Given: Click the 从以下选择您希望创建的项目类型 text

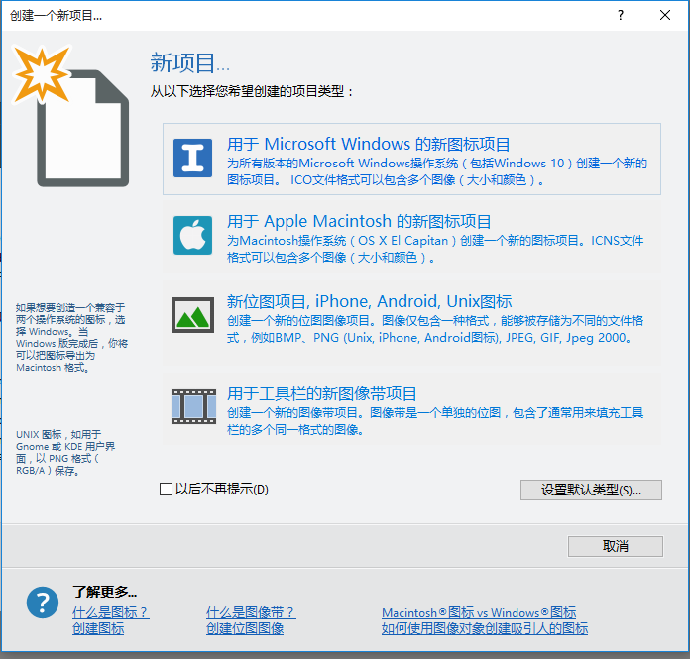Looking at the screenshot, I should pyautogui.click(x=251, y=91).
